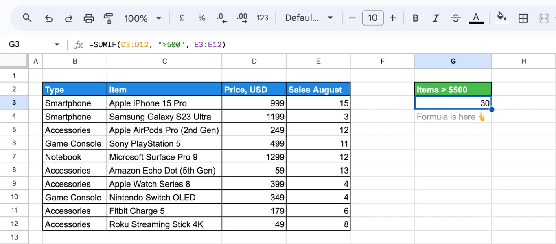Select row 7 header
This screenshot has width=556, height=244.
[14, 156]
